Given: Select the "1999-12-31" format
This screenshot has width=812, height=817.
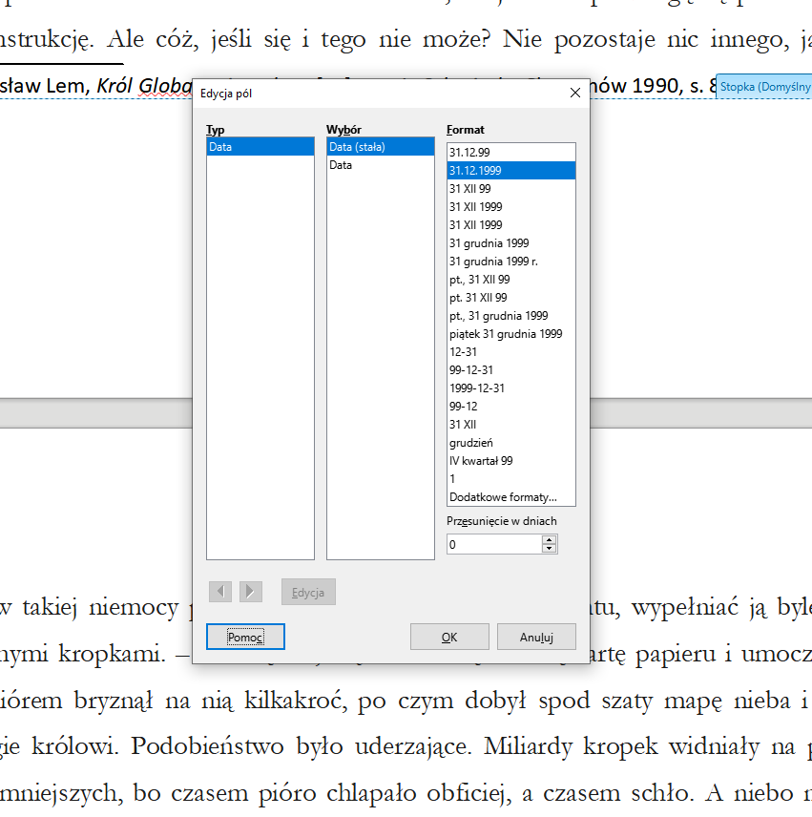Looking at the screenshot, I should (x=510, y=388).
